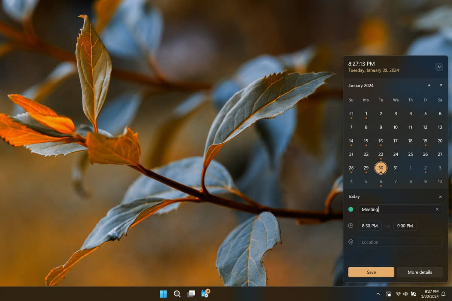This screenshot has height=301, width=452.
Task: Open the 9:00 PM end time dropdown
Action: click(405, 226)
